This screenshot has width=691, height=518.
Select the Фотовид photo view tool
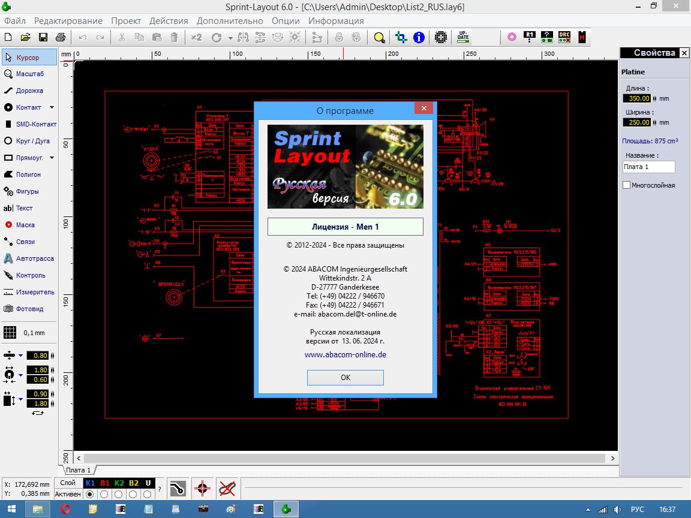tap(29, 309)
